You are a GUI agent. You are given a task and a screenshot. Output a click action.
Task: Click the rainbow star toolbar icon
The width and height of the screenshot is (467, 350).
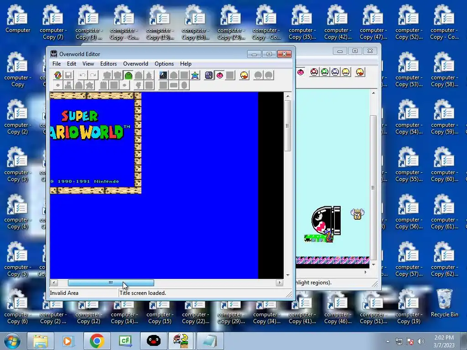(x=195, y=75)
